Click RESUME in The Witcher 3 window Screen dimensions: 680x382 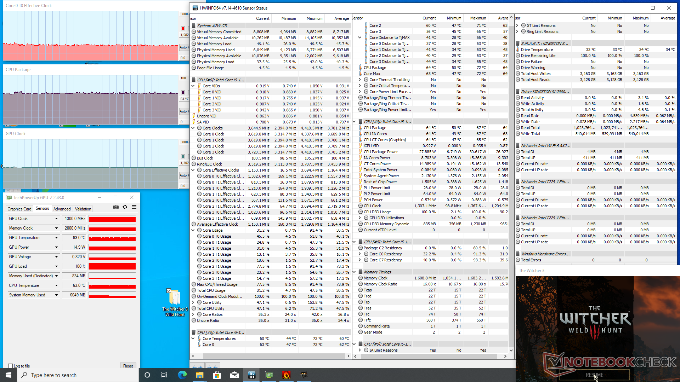point(594,375)
